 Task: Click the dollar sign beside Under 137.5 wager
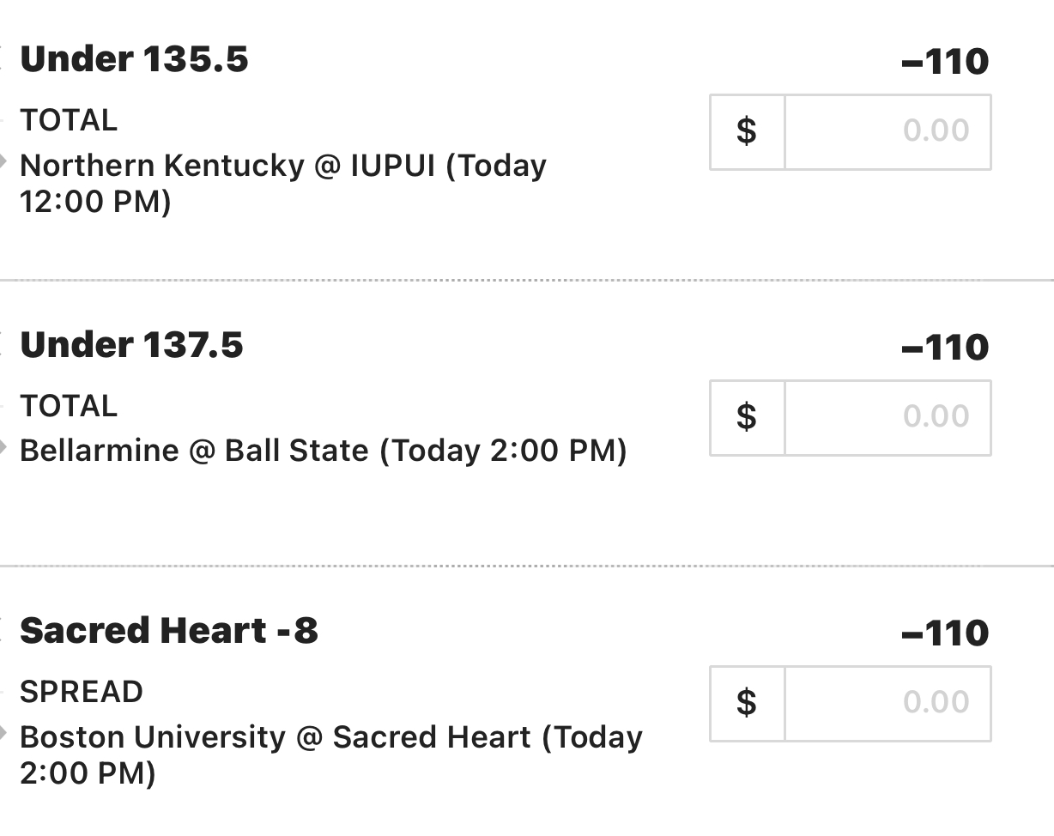pyautogui.click(x=747, y=417)
